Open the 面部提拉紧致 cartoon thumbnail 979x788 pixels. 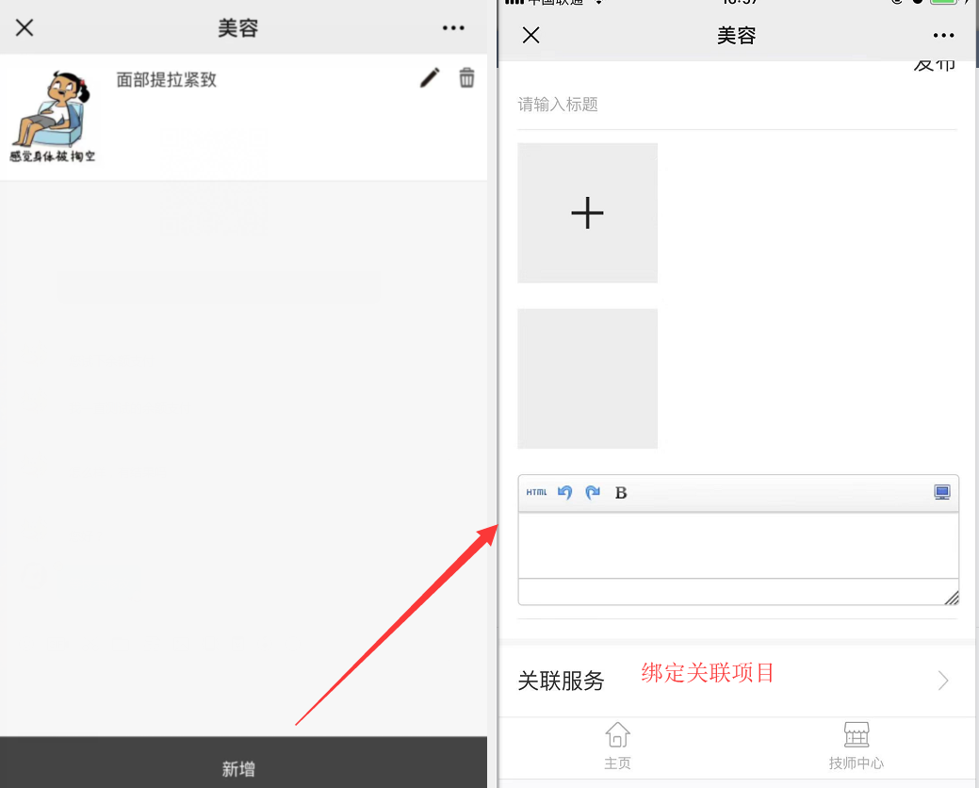53,117
